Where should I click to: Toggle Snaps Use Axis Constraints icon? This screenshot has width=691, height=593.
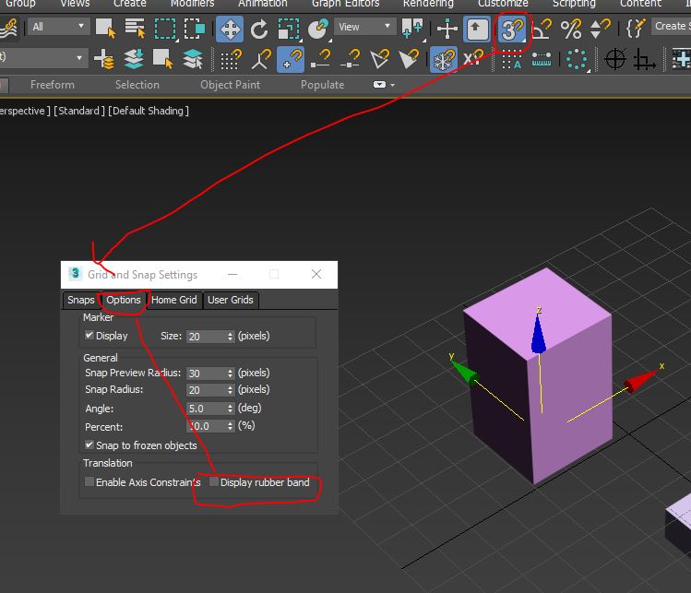pyautogui.click(x=473, y=59)
